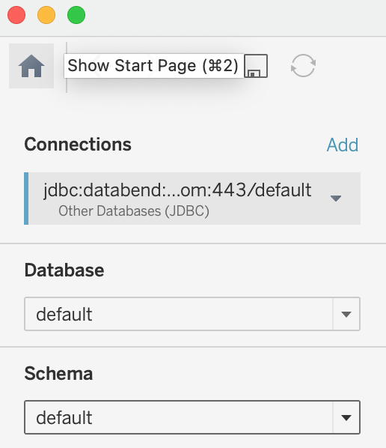Click the blue selection bar beside connection
Viewport: 386px width, 448px height.
tap(26, 199)
